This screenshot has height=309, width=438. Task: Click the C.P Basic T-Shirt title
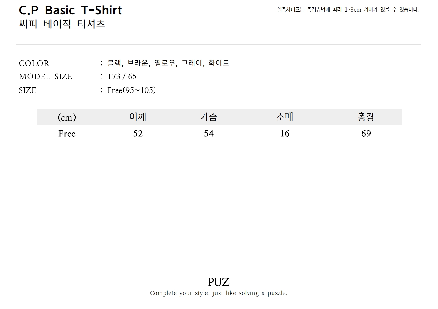70,10
